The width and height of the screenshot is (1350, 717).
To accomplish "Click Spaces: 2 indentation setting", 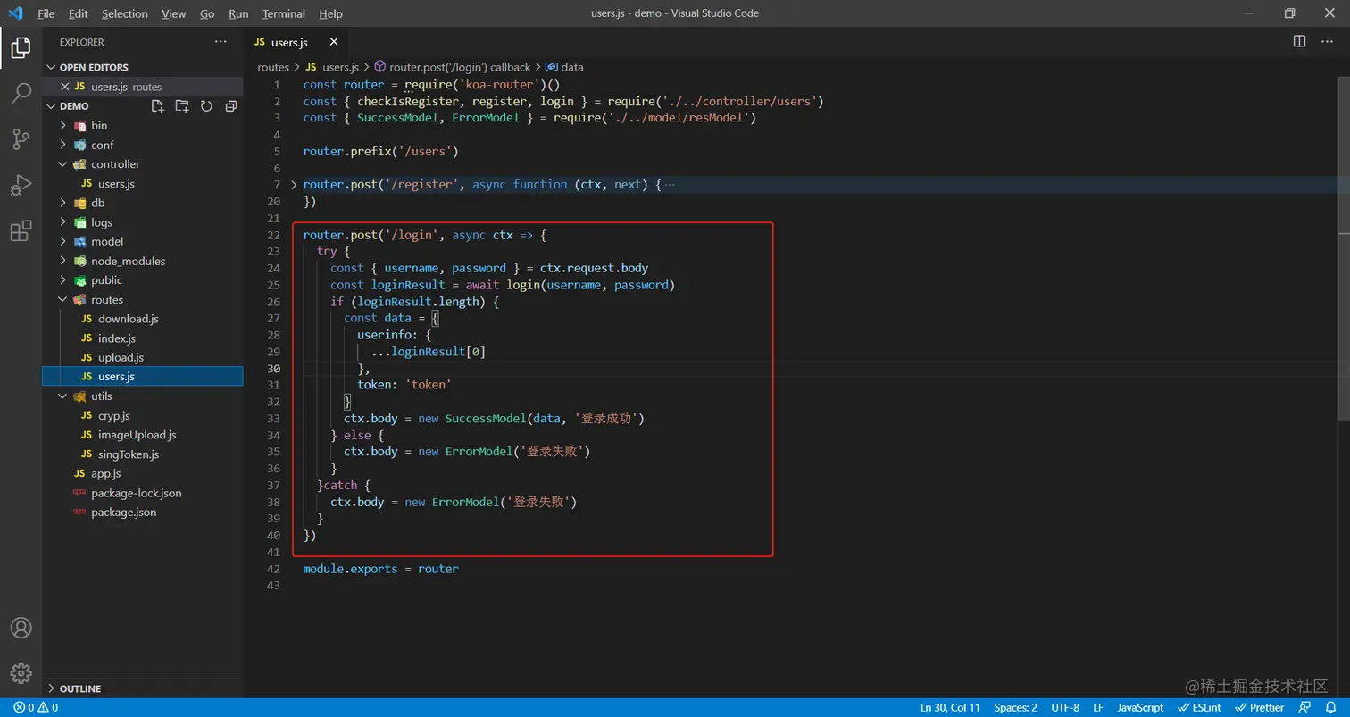I will 1016,708.
